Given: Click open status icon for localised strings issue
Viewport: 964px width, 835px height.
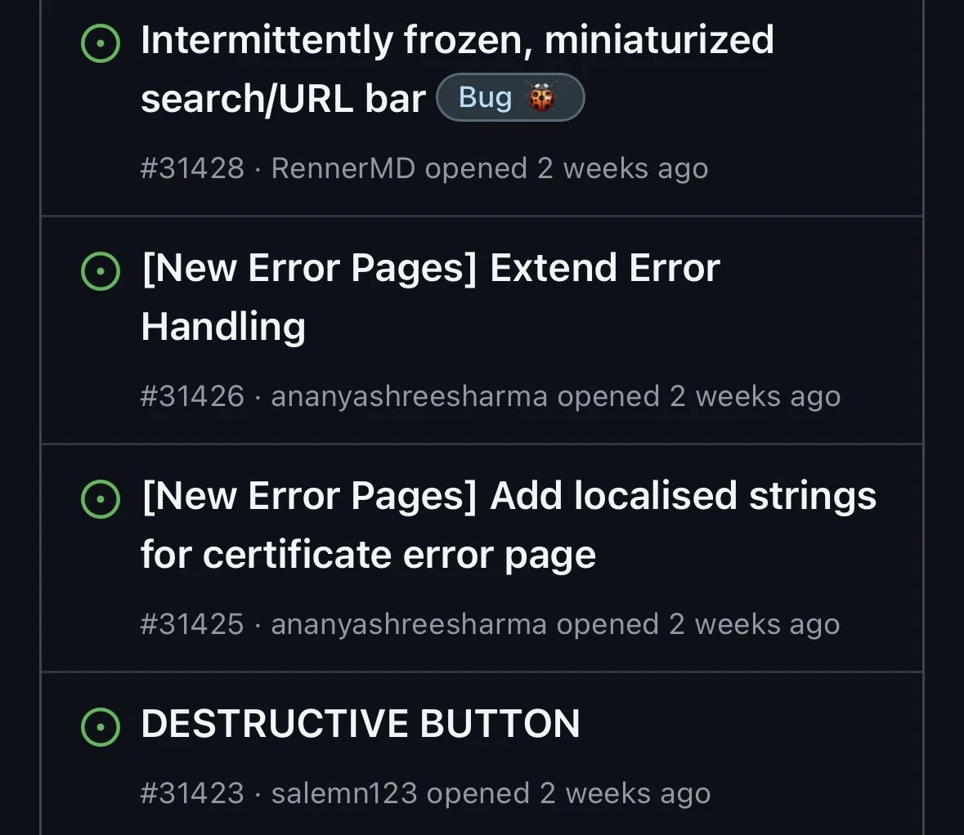Looking at the screenshot, I should coord(101,499).
